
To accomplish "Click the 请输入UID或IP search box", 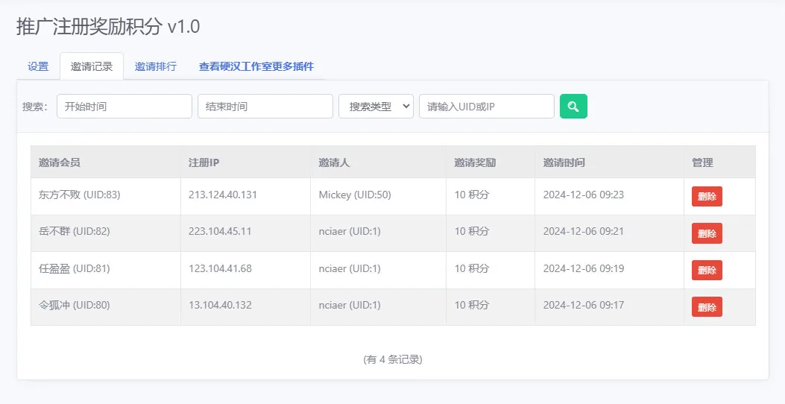I will (x=487, y=106).
